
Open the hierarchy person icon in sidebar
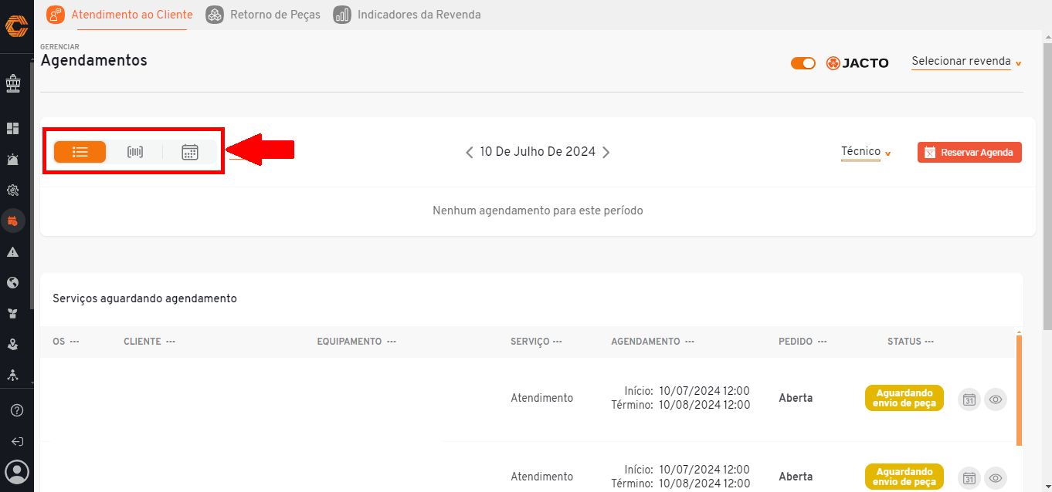(x=12, y=375)
